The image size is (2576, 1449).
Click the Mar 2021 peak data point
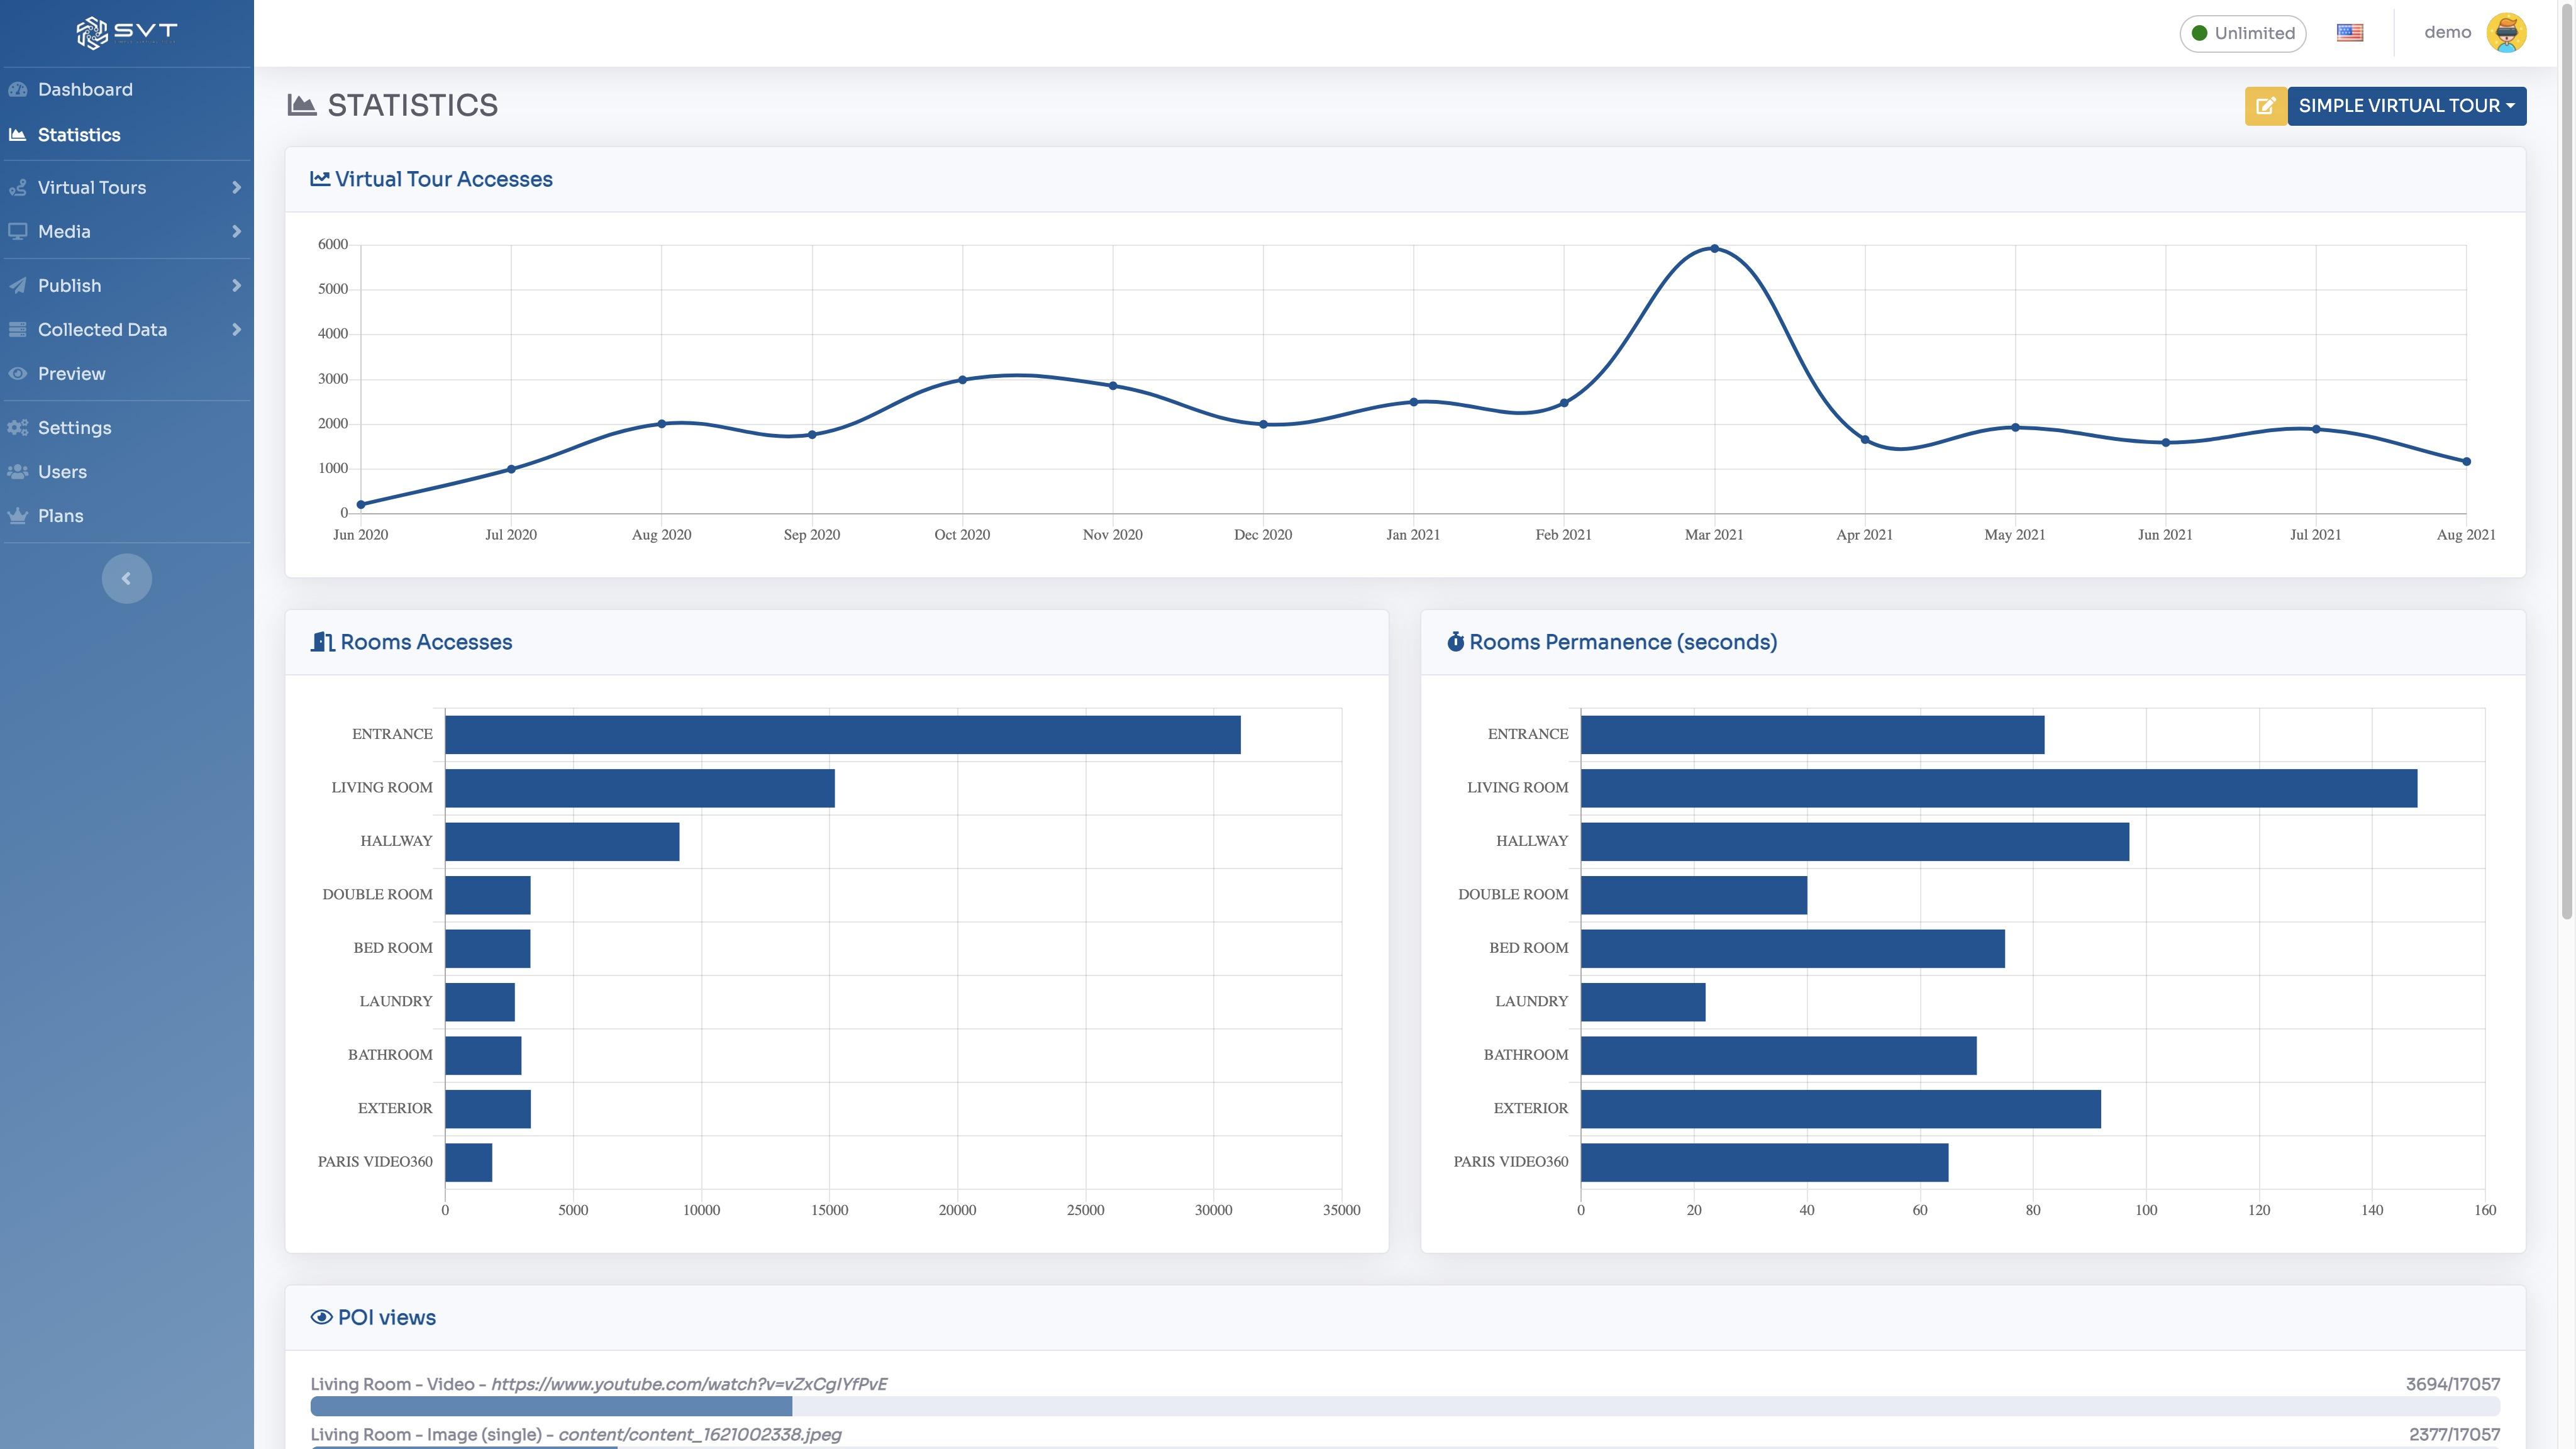(1714, 249)
